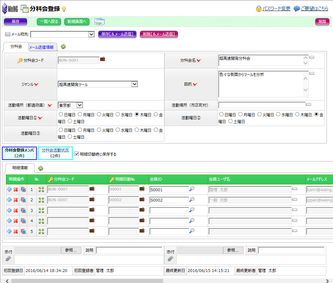Click the add row plus icon in row 1
Image resolution: width=333 pixels, height=283 pixels.
coord(9,189)
